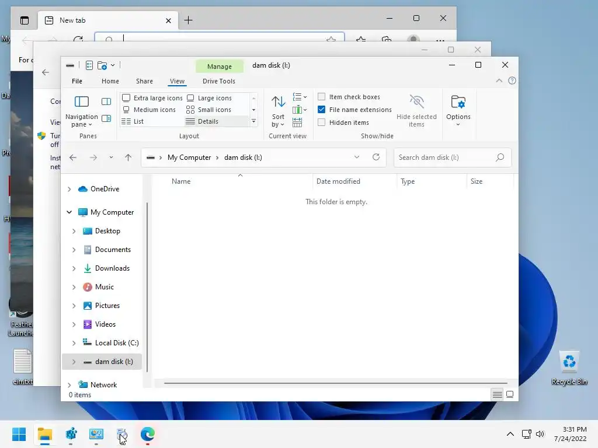Open the File menu
Image resolution: width=598 pixels, height=448 pixels.
(x=77, y=81)
